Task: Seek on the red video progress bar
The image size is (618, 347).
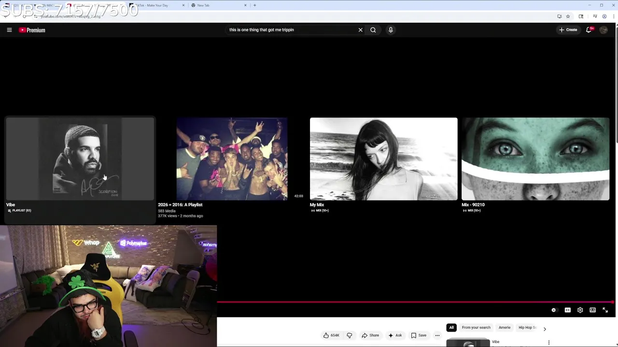Action: coord(415,302)
